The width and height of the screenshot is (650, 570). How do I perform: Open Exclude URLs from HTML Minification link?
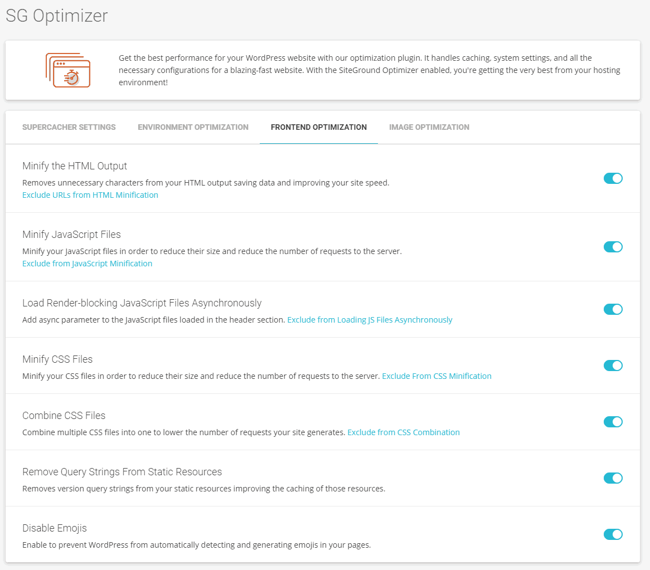pos(90,194)
